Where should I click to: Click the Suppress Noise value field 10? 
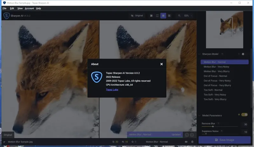245,132
